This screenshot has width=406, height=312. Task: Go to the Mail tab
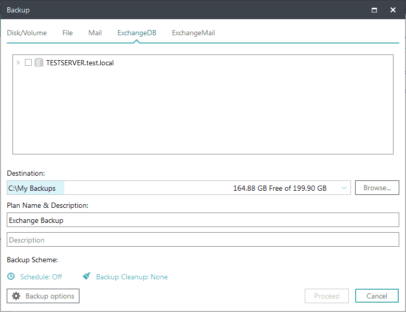[x=95, y=33]
